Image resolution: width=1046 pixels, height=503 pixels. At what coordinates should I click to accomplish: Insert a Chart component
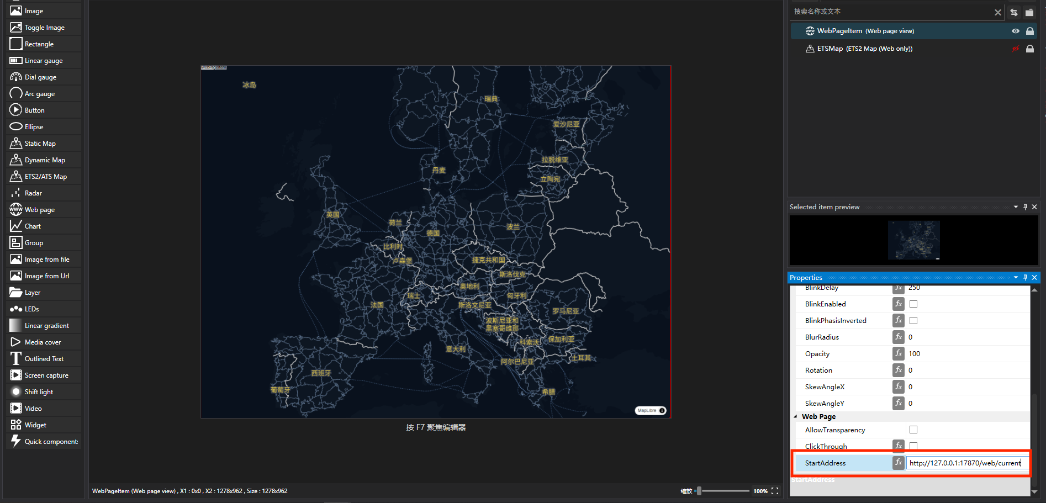pos(44,226)
